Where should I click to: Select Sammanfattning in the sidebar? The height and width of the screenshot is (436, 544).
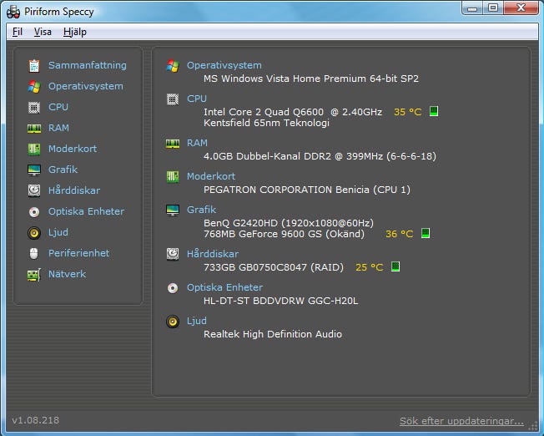coord(87,65)
